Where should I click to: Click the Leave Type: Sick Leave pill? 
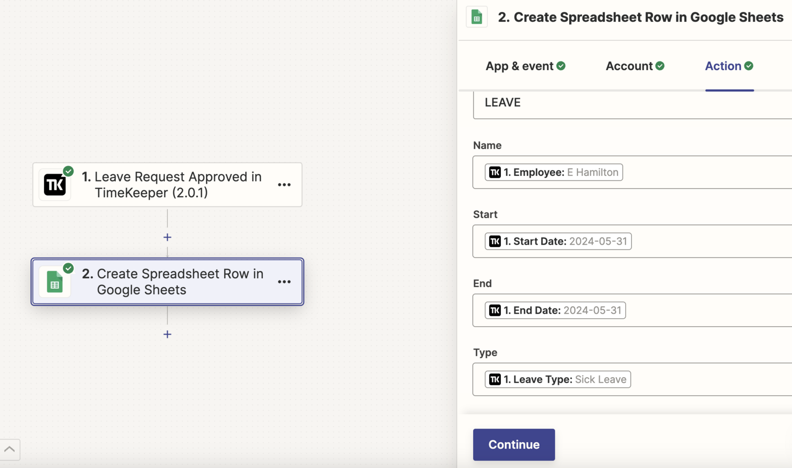tap(558, 380)
